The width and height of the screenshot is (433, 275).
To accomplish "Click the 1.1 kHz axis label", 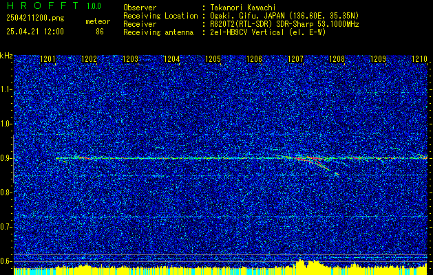I will [6, 89].
